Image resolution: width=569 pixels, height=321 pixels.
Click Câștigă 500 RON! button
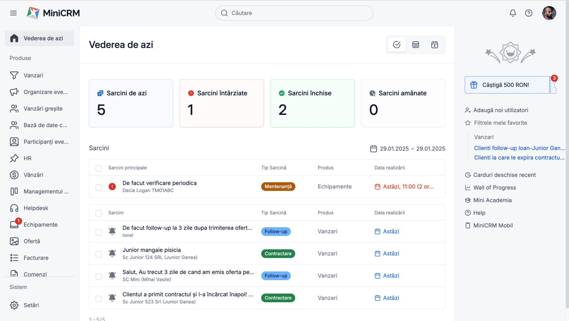[510, 85]
